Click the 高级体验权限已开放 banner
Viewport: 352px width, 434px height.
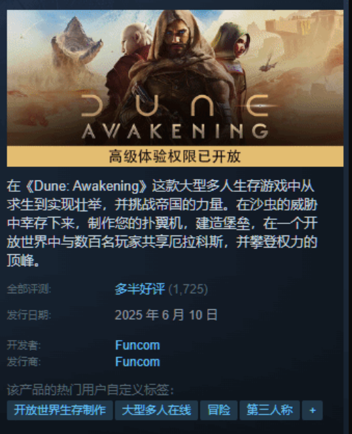click(175, 156)
